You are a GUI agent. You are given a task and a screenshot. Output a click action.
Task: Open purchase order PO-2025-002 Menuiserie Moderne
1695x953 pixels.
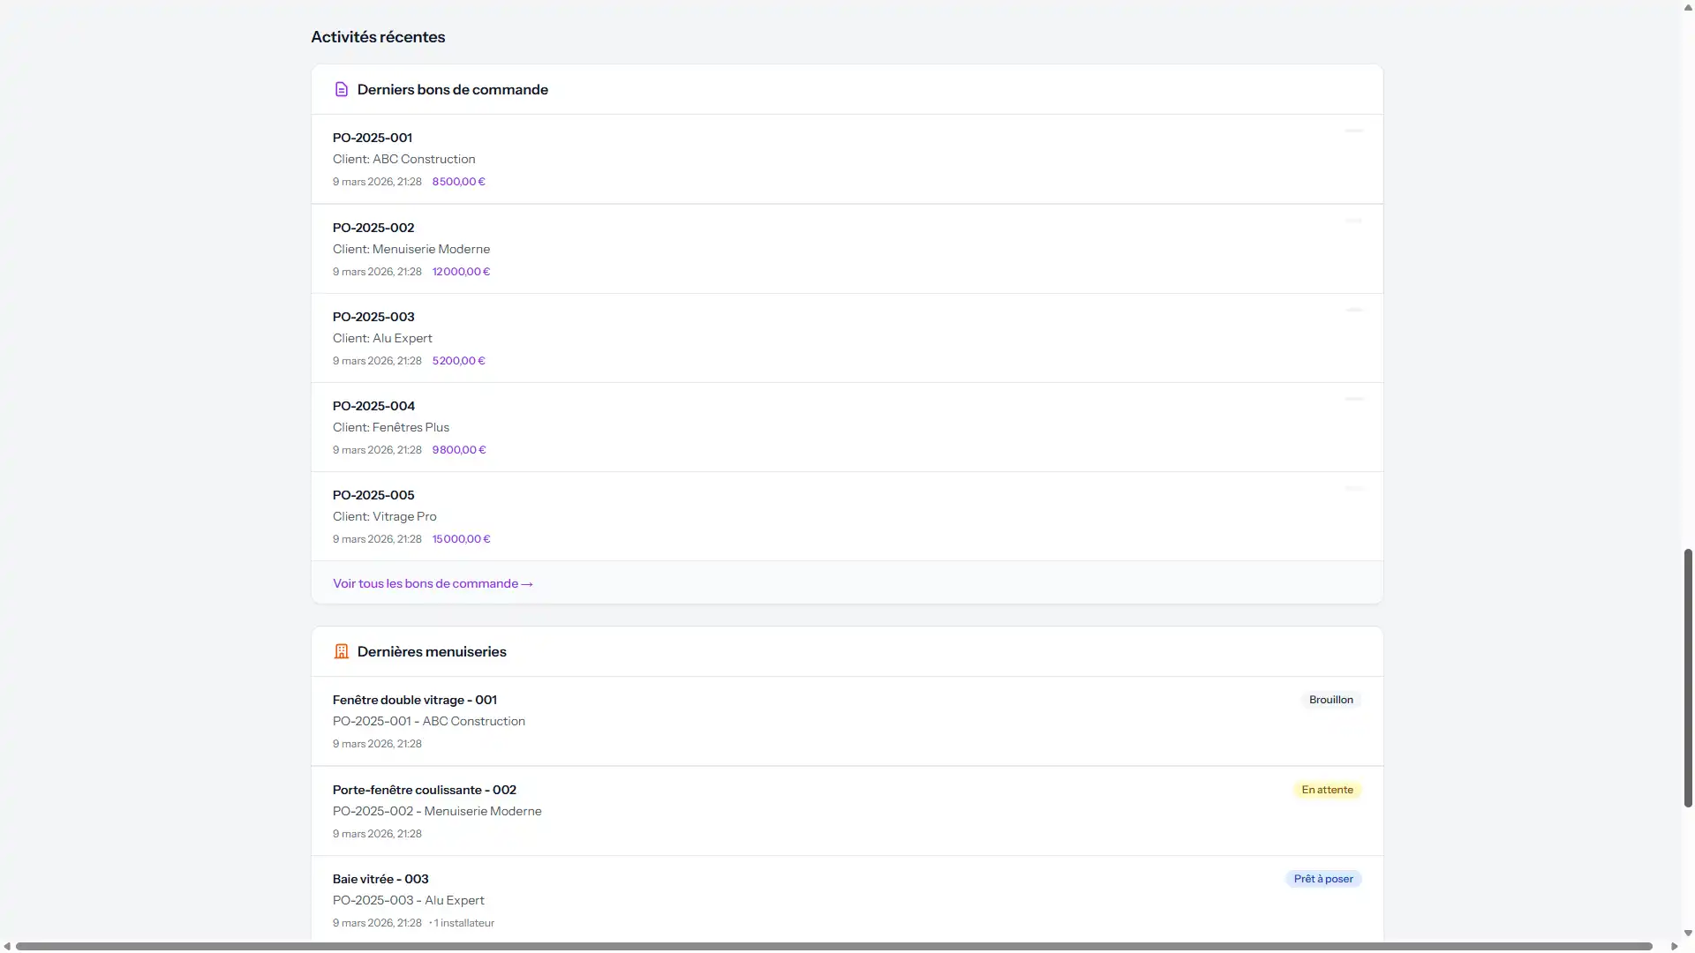tap(373, 228)
